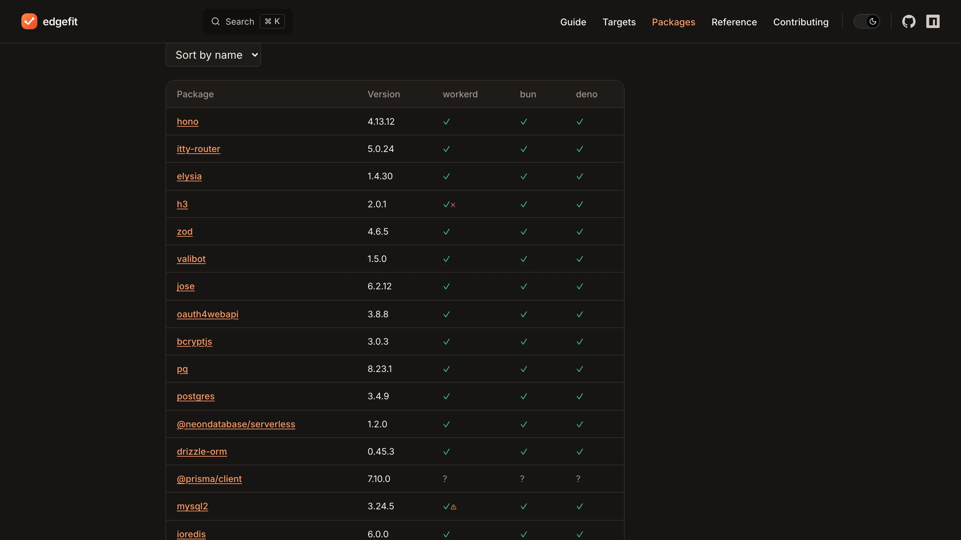Click the drizzle-orm workerd check mark
Image resolution: width=961 pixels, height=540 pixels.
click(446, 452)
